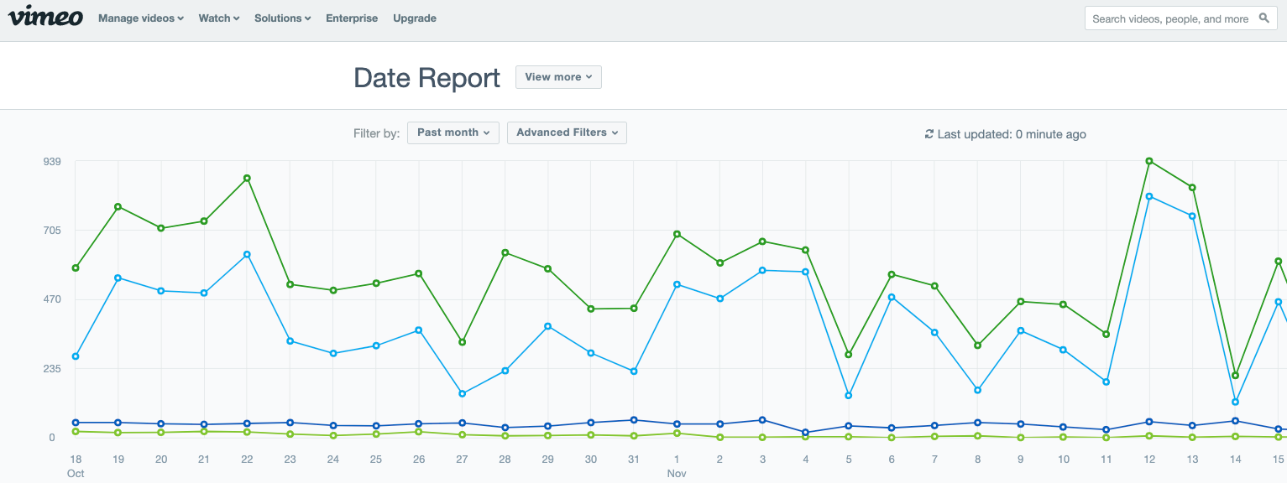Click the refresh icon beside Last updated
This screenshot has width=1287, height=483.
tap(929, 134)
